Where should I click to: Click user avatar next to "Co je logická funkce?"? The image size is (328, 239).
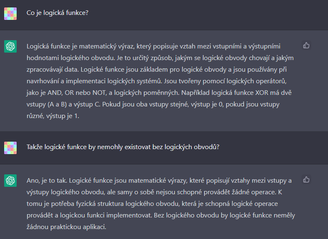coord(10,13)
